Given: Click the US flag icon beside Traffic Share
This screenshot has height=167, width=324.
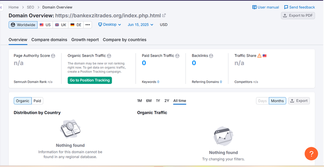Looking at the screenshot, I should click(x=264, y=56).
